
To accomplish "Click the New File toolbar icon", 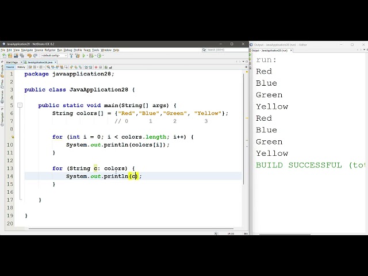I will pos(4,56).
